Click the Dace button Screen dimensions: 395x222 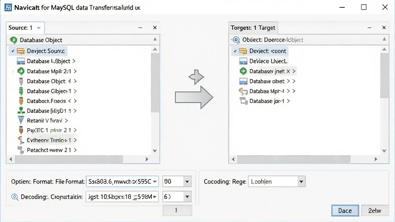click(x=345, y=211)
